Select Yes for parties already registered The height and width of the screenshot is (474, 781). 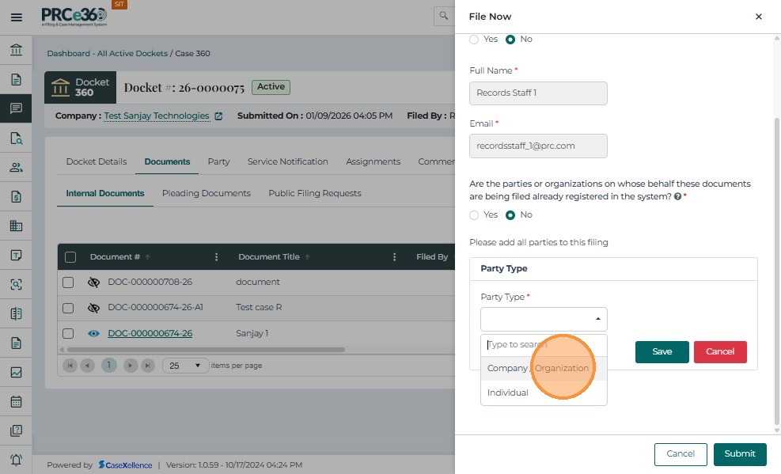pos(474,215)
